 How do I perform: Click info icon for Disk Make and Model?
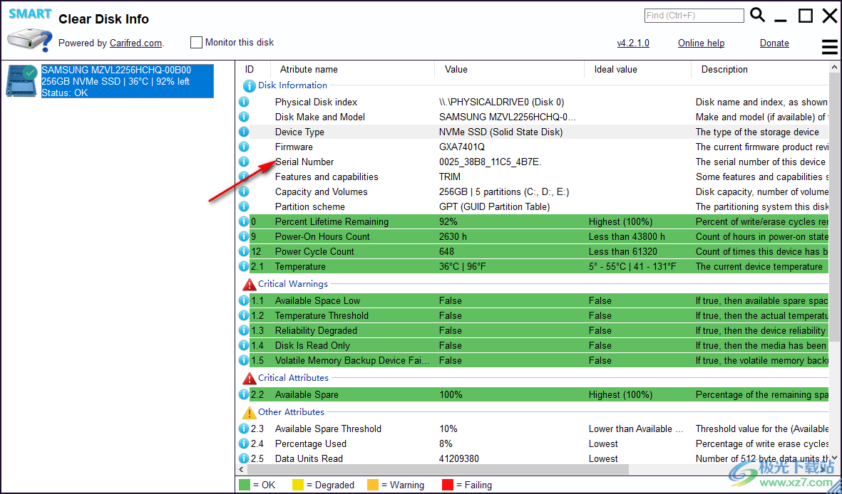pos(244,117)
